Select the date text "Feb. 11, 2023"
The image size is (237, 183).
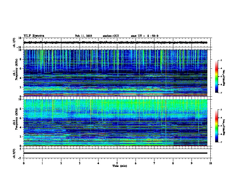(83, 36)
